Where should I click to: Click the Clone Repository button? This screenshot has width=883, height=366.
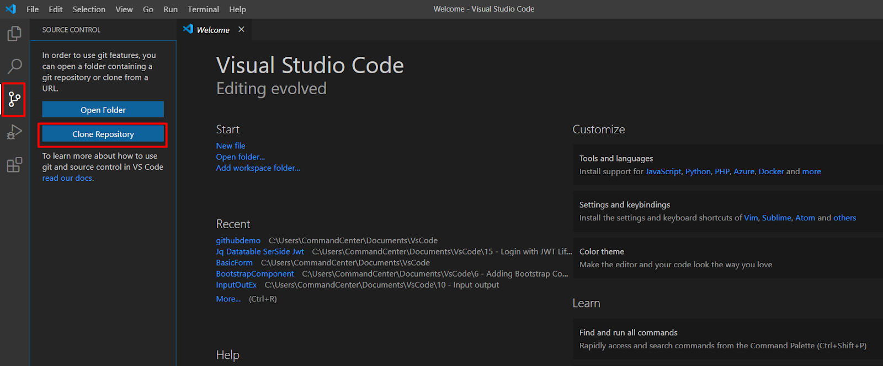pos(103,134)
